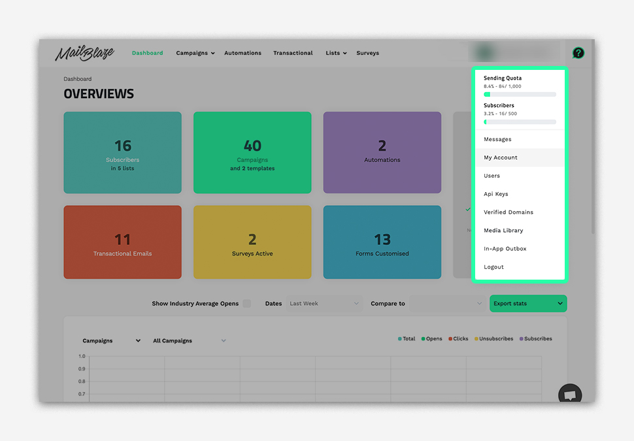This screenshot has width=634, height=441.
Task: Click the Export stats button
Action: point(527,304)
